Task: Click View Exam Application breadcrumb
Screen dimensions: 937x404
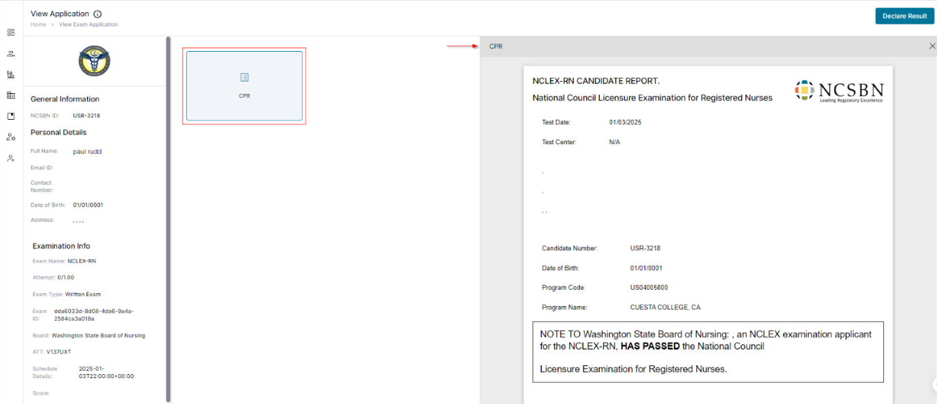Action: pos(89,24)
